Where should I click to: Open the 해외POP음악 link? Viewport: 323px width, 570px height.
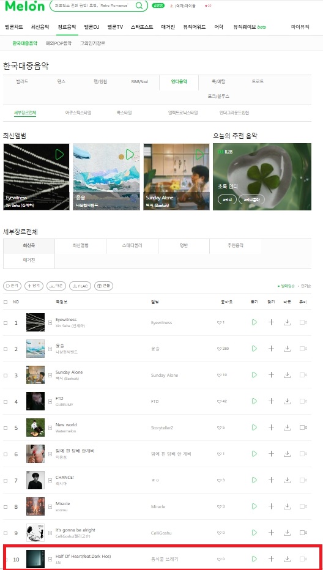tap(59, 43)
